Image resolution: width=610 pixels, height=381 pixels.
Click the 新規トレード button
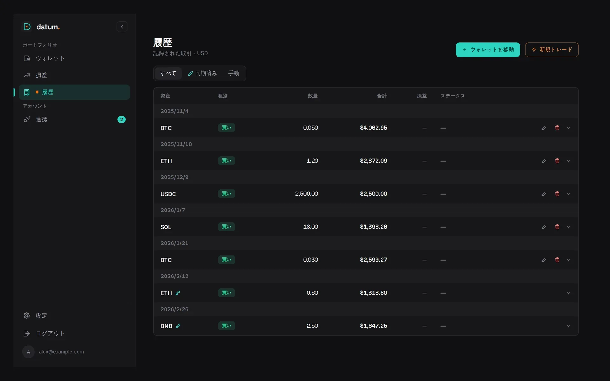pos(552,50)
